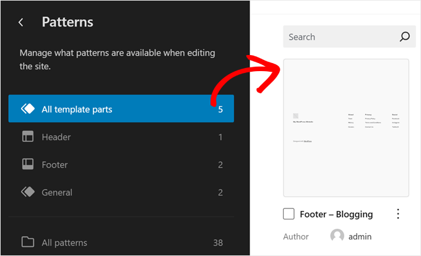Click the All template parts diamond icon
This screenshot has width=421, height=256.
coord(28,109)
